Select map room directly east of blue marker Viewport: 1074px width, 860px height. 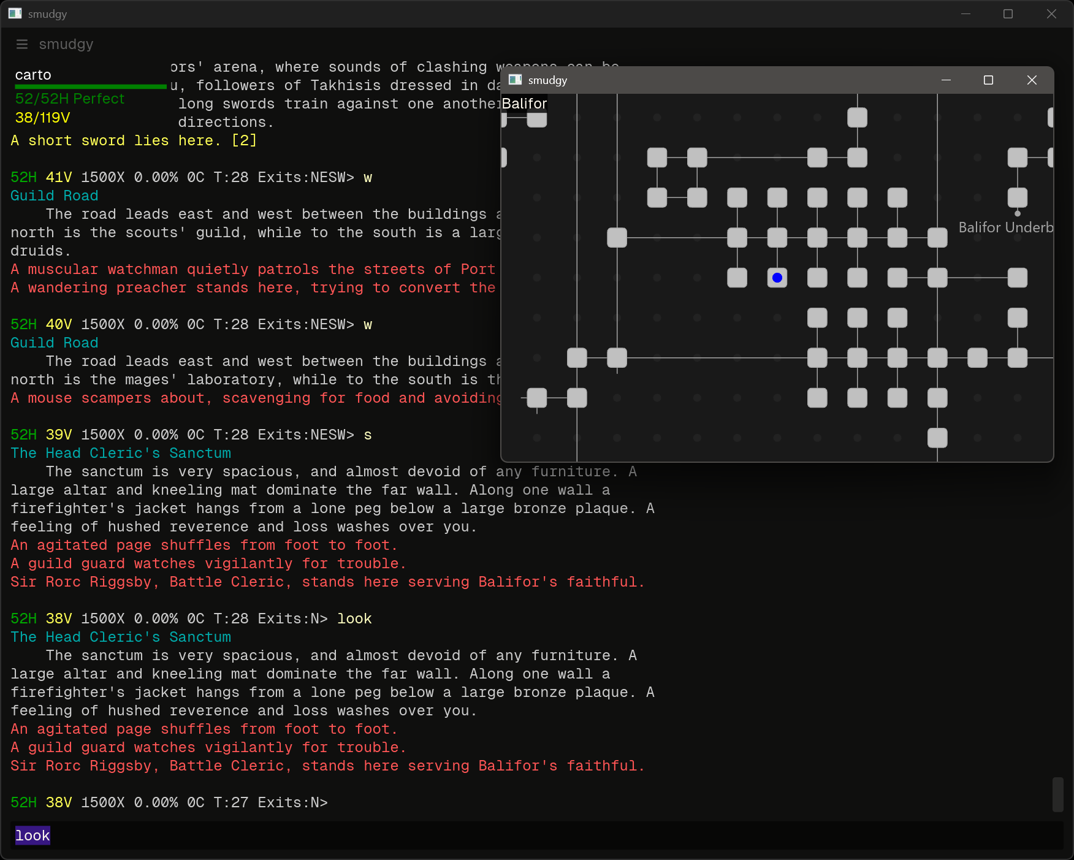817,278
